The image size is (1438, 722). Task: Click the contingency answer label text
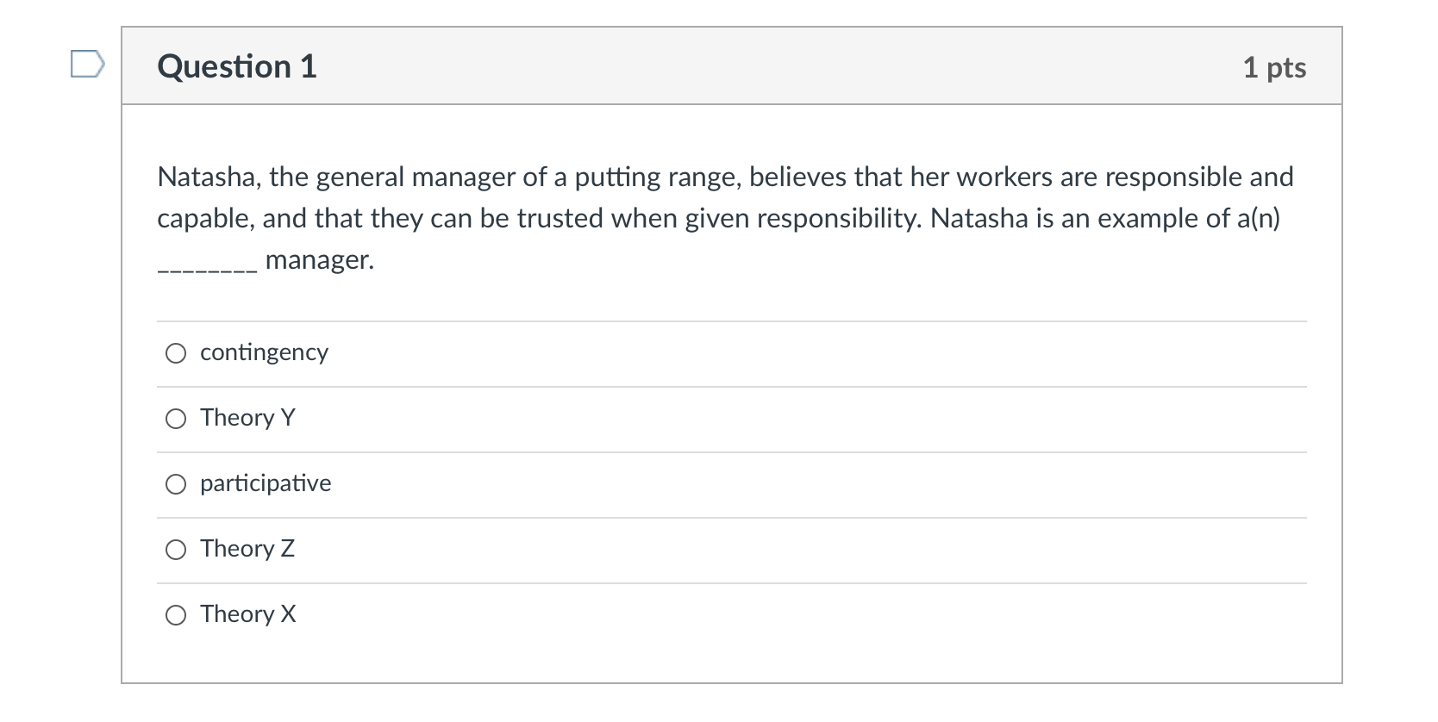point(263,352)
